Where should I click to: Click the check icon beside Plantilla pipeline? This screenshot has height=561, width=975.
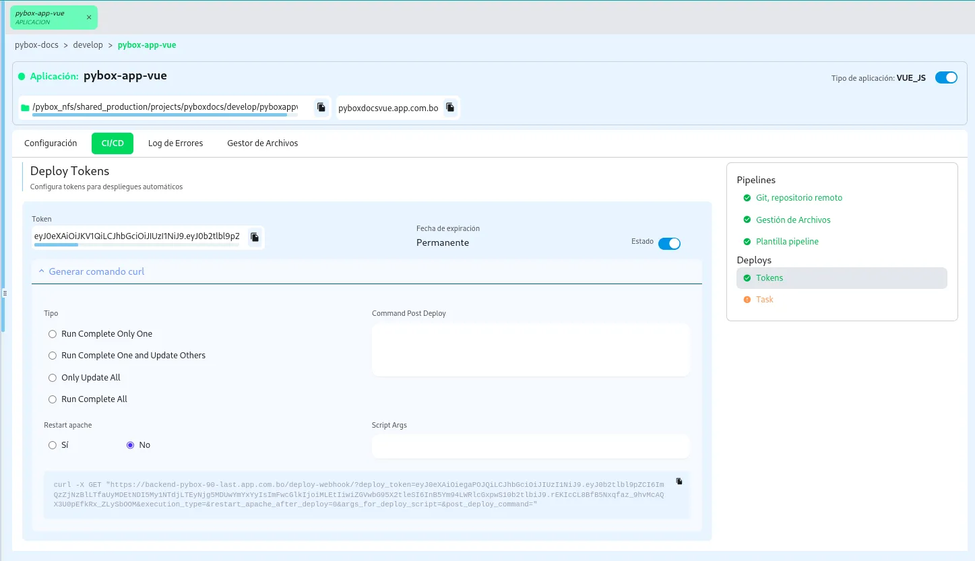(747, 242)
